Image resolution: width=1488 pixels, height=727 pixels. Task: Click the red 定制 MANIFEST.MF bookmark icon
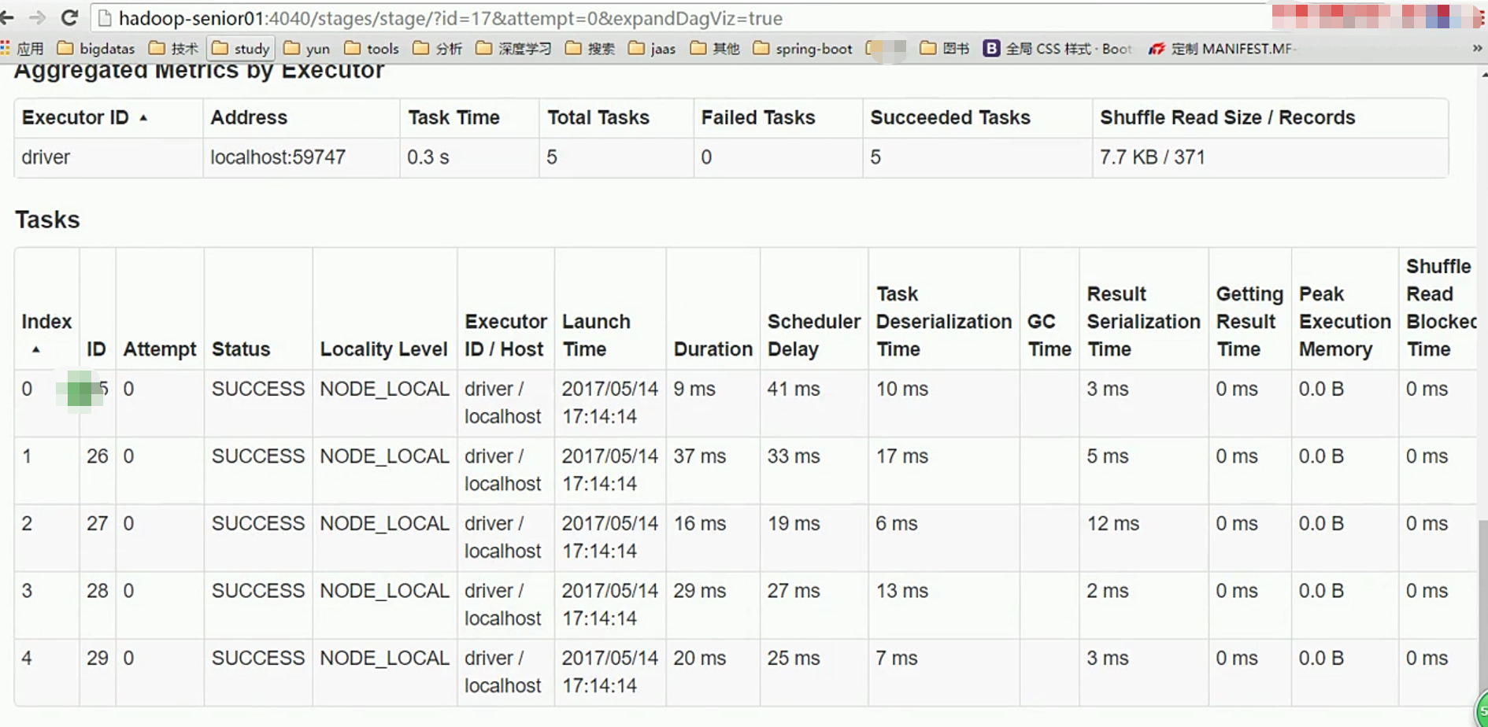pos(1157,48)
